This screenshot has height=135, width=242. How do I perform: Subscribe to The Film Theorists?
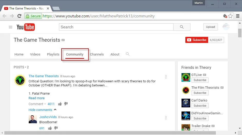(200, 93)
